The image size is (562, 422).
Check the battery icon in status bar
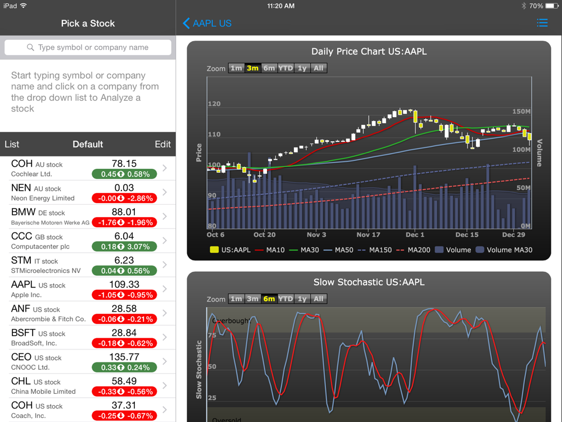click(x=552, y=6)
